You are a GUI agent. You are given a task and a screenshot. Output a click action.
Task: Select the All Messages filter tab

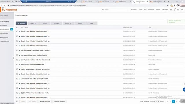point(21,23)
